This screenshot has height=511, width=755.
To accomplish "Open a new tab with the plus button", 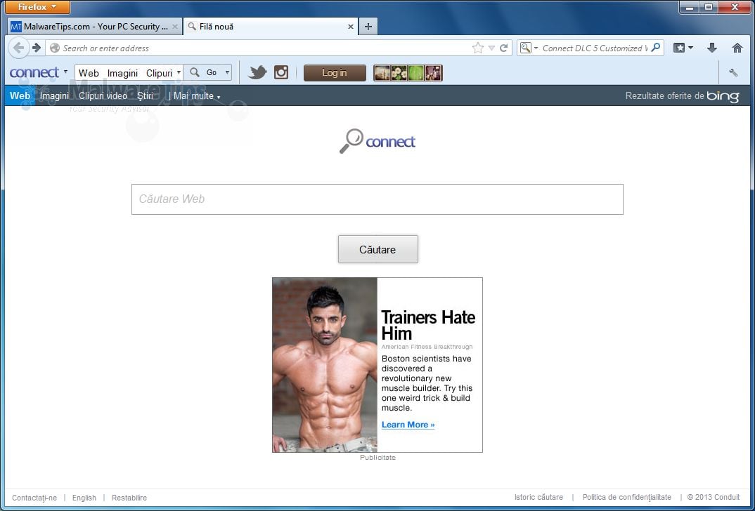I will pyautogui.click(x=368, y=27).
